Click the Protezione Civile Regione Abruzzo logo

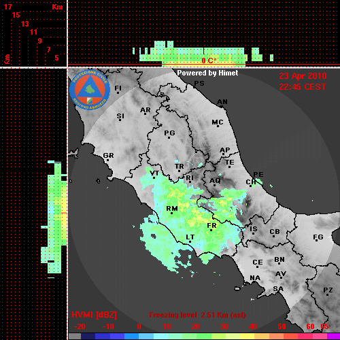[90, 90]
